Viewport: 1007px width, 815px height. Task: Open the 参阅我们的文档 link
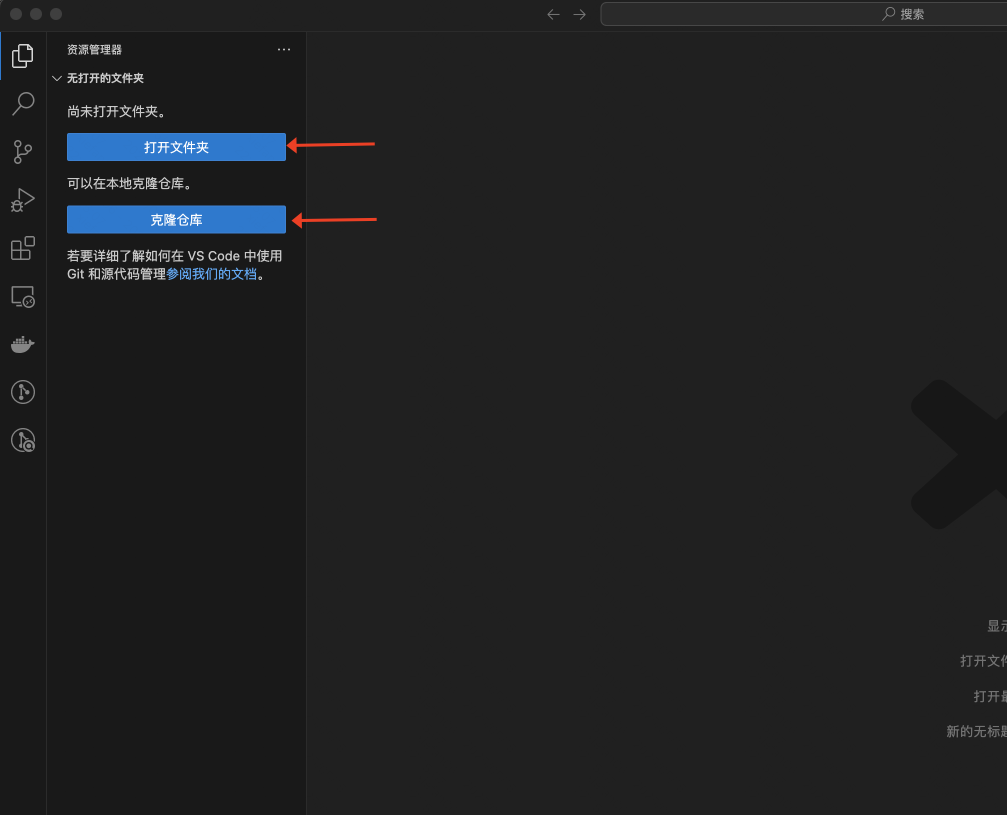[x=211, y=274]
